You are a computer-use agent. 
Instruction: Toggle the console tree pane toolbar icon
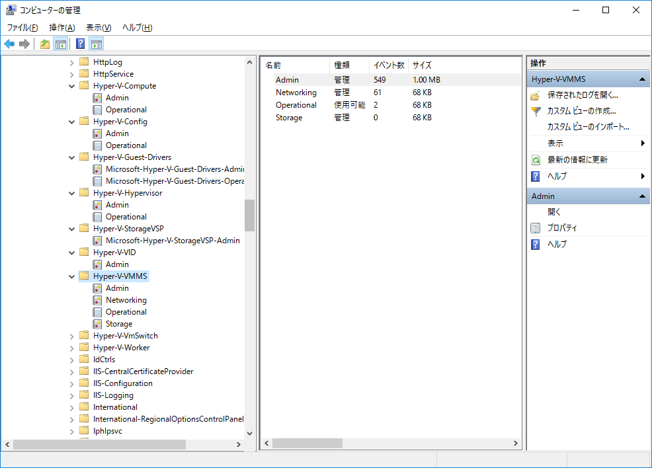(x=61, y=44)
